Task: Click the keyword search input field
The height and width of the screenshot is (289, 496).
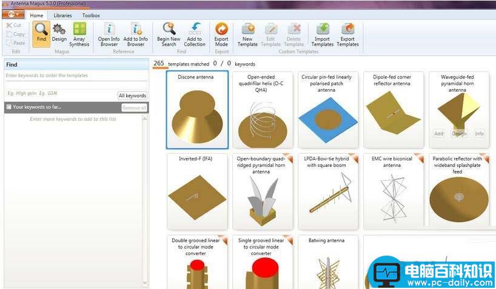Action: (x=76, y=76)
